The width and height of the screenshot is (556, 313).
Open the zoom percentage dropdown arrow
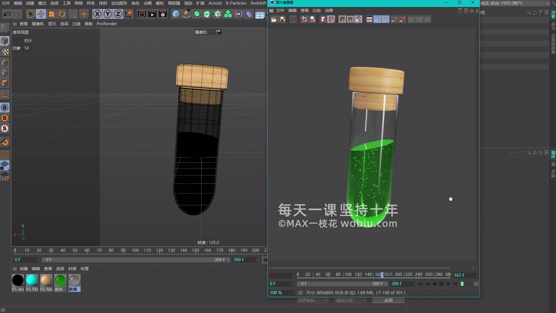[x=300, y=293]
